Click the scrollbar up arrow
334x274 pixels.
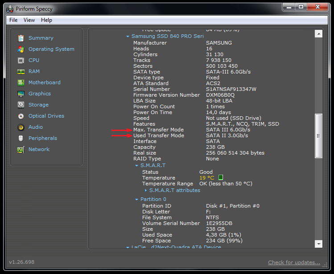pyautogui.click(x=318, y=34)
